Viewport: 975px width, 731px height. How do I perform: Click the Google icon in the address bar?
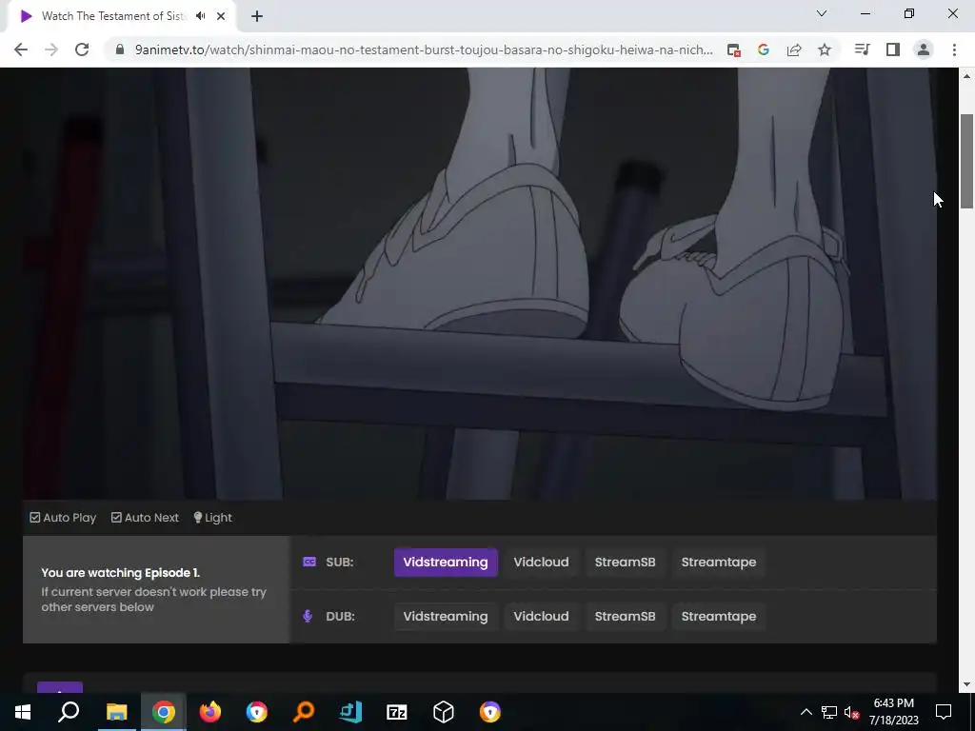764,49
